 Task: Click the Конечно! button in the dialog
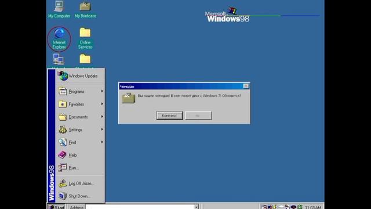[169, 116]
